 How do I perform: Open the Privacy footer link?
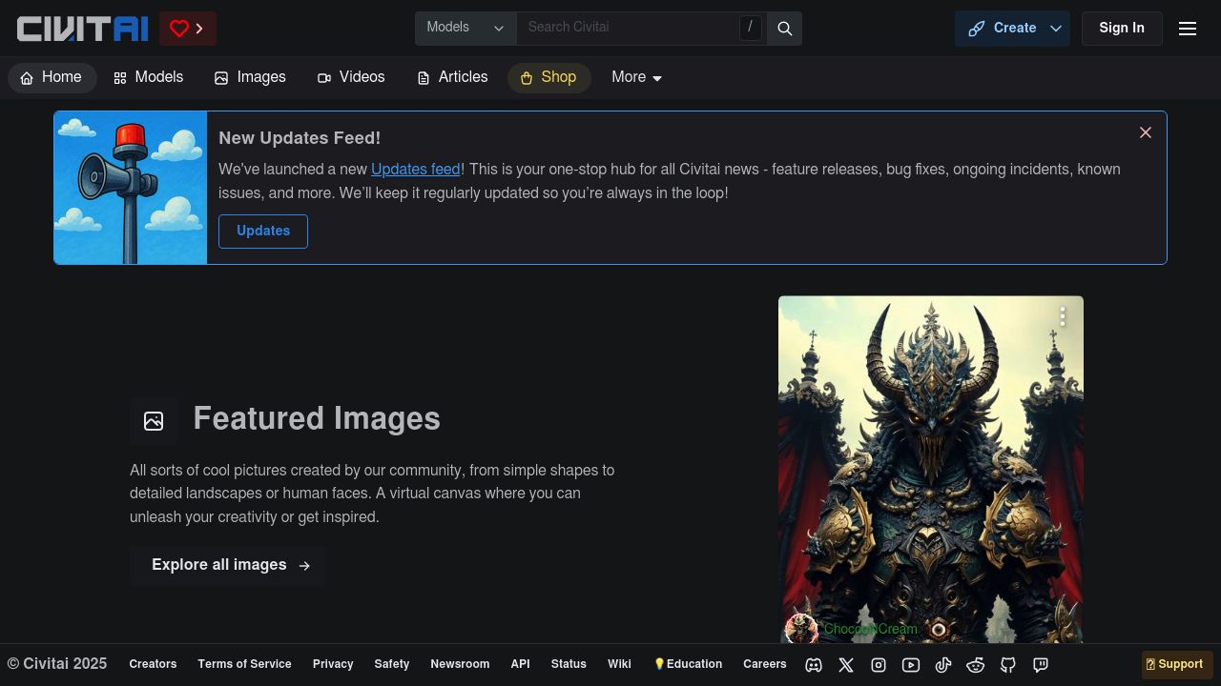(333, 665)
